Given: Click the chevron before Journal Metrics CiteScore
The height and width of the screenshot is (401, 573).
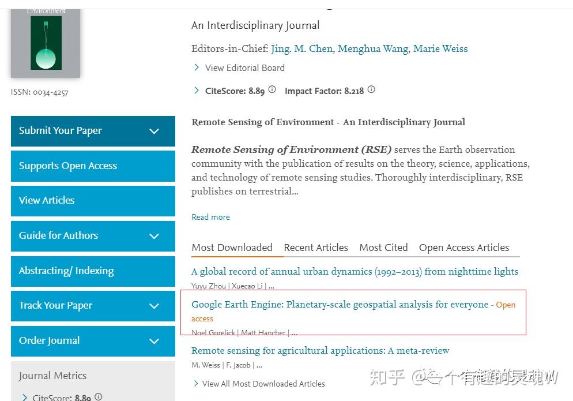Looking at the screenshot, I should pyautogui.click(x=25, y=398).
